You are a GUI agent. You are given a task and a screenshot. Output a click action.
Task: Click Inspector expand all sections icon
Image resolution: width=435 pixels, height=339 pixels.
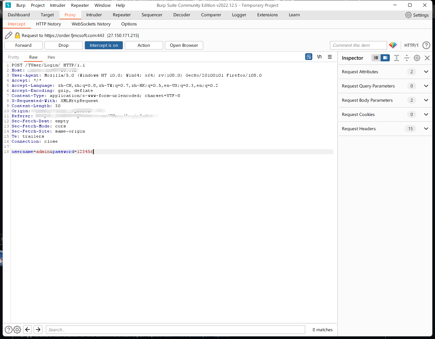(x=397, y=58)
